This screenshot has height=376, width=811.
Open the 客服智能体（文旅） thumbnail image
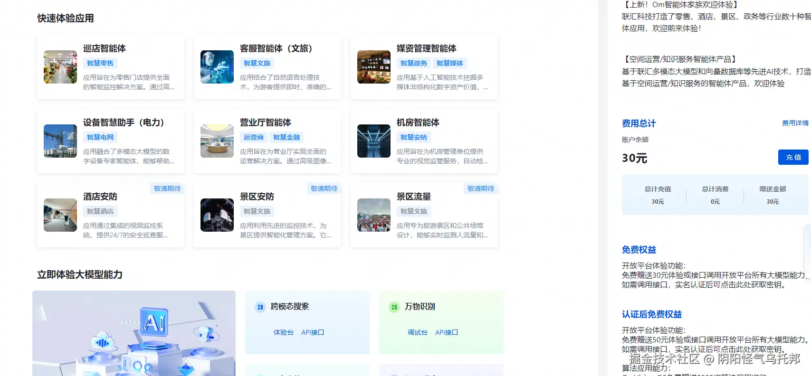pyautogui.click(x=217, y=67)
